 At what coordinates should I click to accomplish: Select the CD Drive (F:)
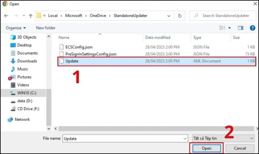click(x=28, y=109)
